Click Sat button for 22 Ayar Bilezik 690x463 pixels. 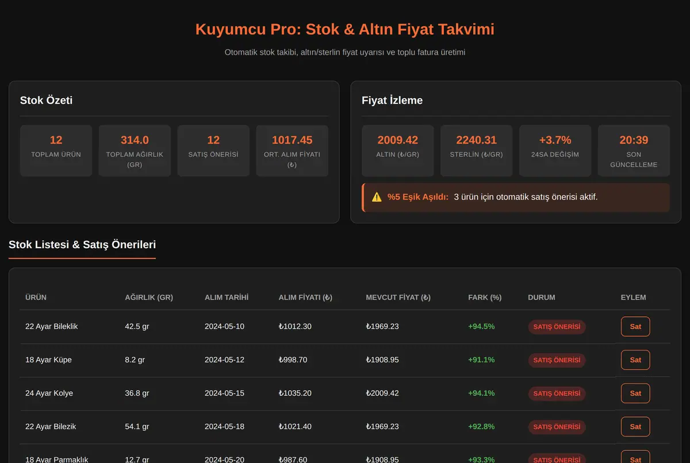pyautogui.click(x=635, y=426)
